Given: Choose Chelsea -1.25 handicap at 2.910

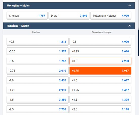Looking at the screenshot, I should click(37, 90).
